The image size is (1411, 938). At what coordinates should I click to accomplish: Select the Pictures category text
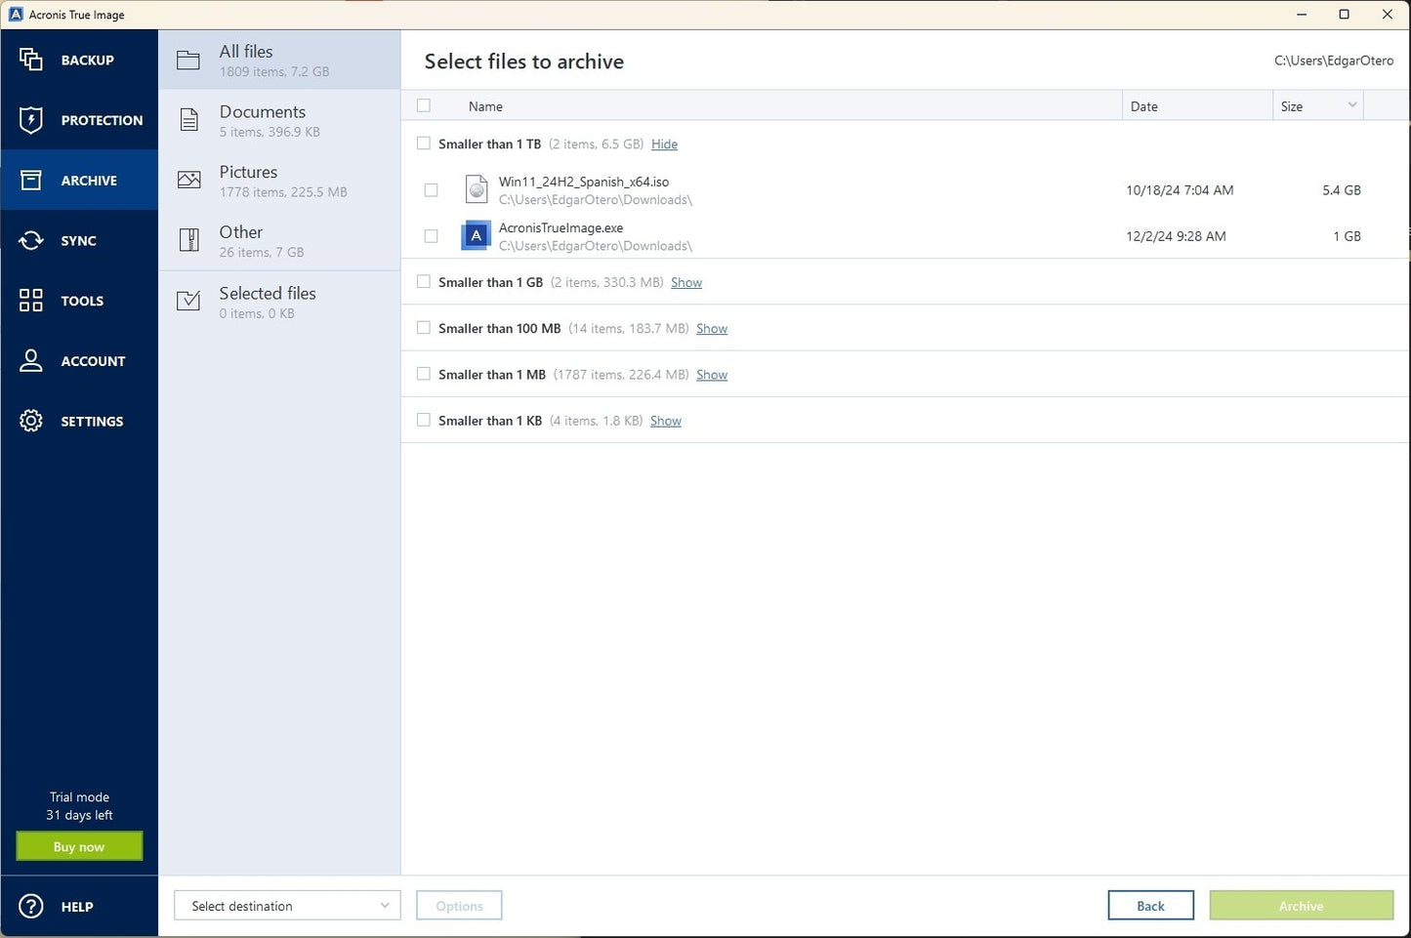point(248,172)
